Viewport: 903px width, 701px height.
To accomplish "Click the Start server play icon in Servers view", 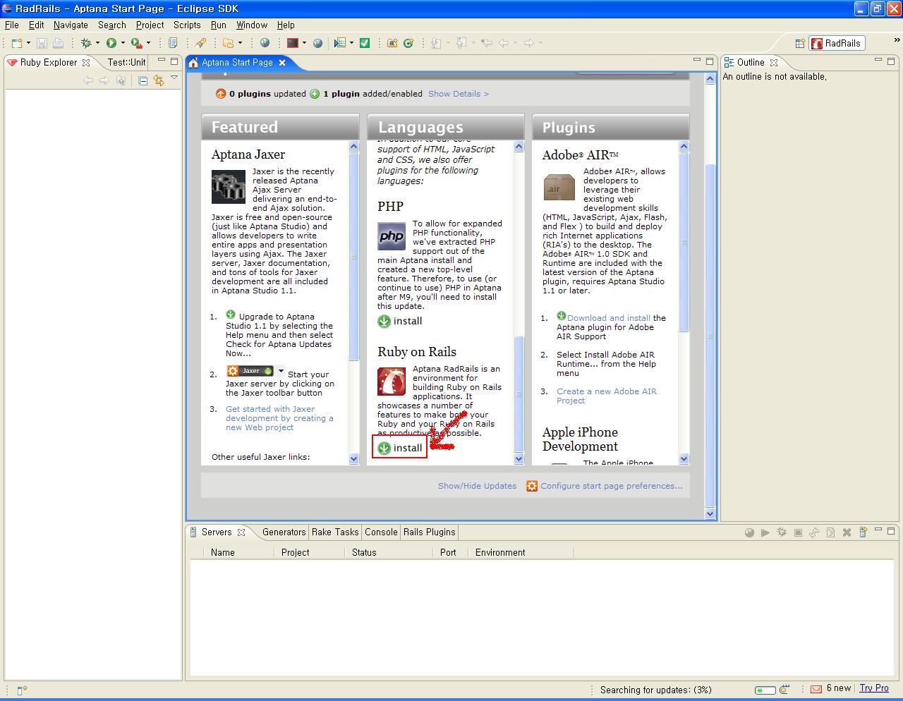I will pyautogui.click(x=765, y=532).
